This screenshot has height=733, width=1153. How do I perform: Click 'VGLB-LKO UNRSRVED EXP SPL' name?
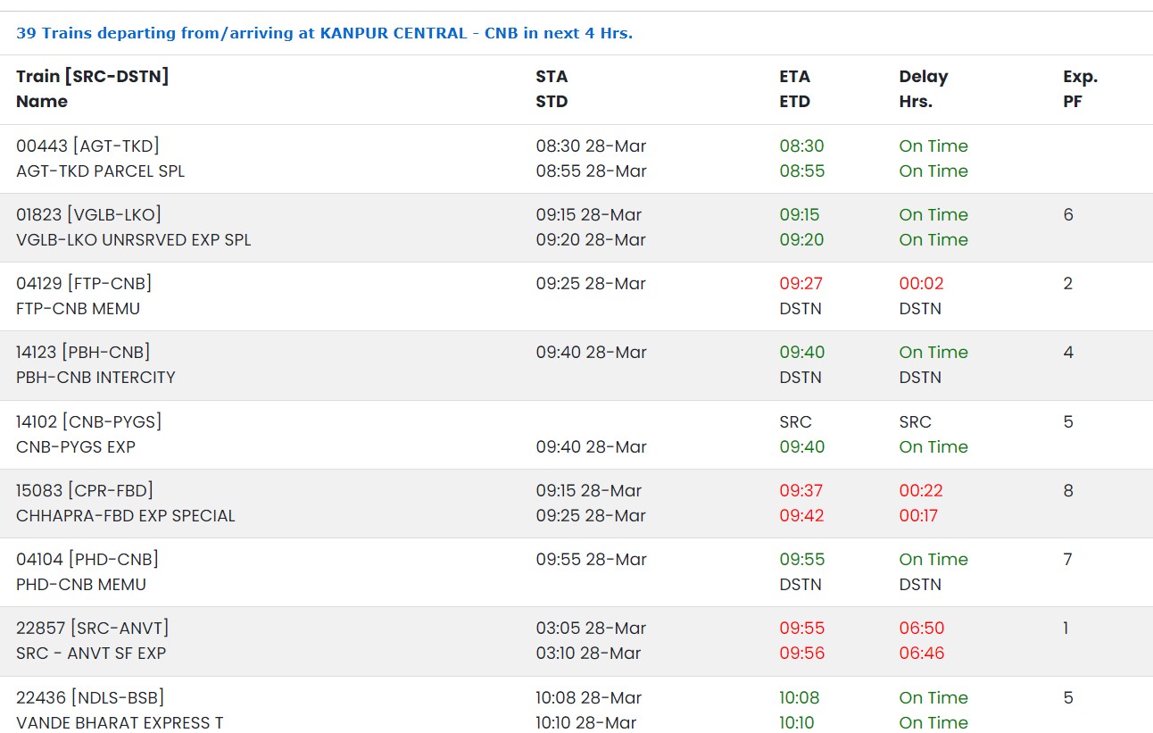coord(134,240)
